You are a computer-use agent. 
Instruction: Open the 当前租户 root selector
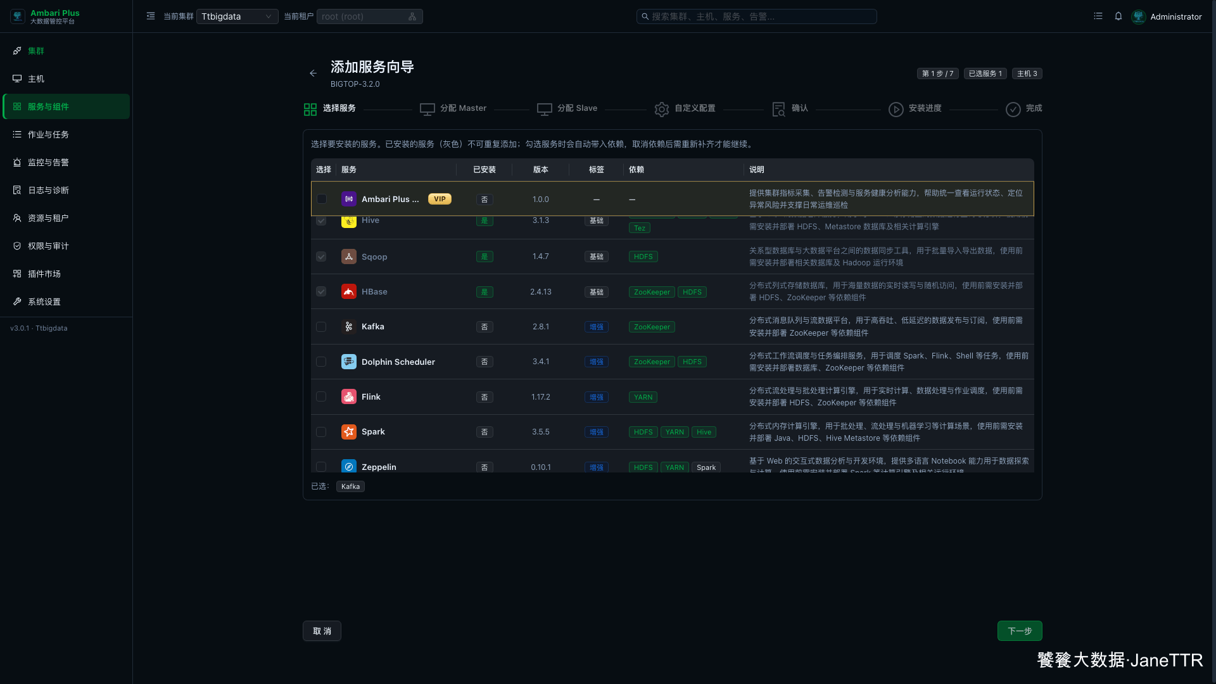pyautogui.click(x=369, y=16)
